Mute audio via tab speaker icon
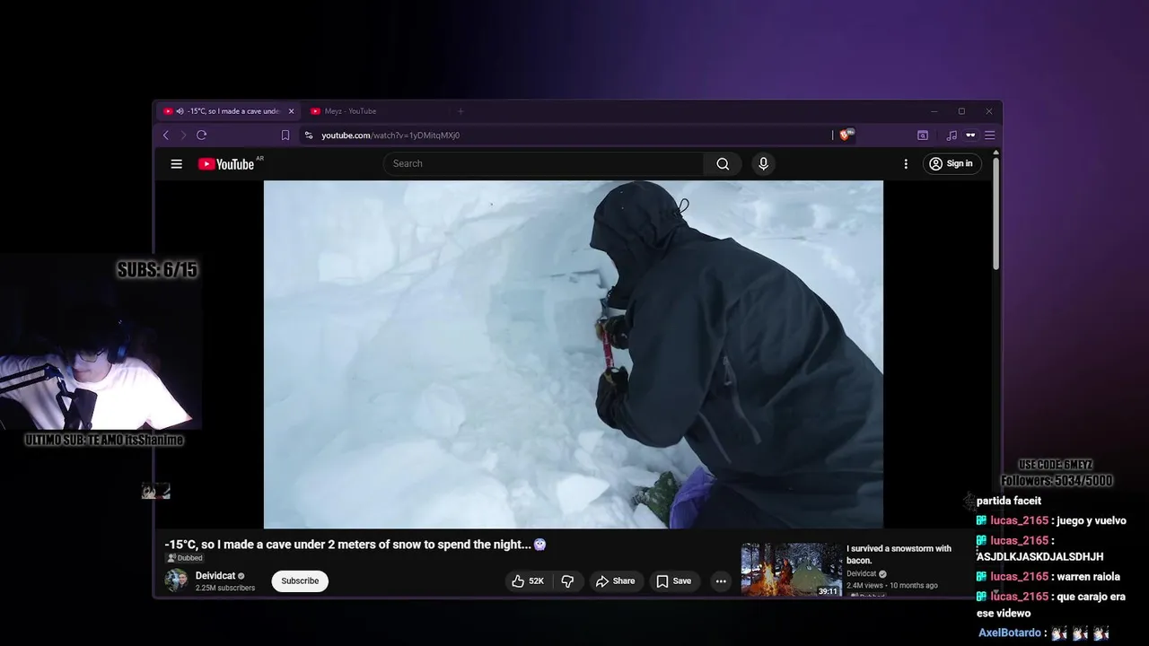Screen dimensions: 1149x646 (x=180, y=111)
